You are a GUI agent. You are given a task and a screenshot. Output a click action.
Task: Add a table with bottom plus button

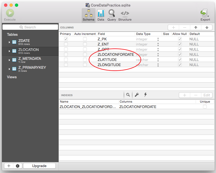pyautogui.click(x=9, y=166)
